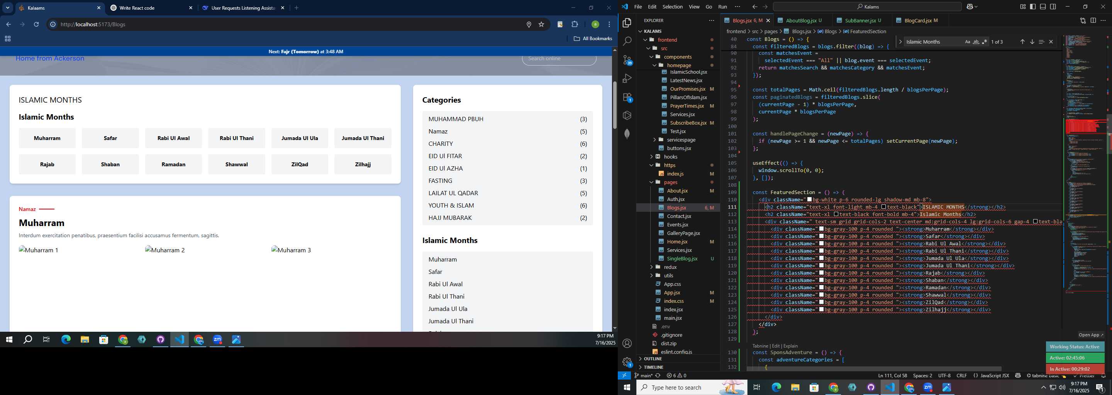This screenshot has width=1112, height=395.
Task: Click Home from Ackerson link
Action: click(50, 58)
